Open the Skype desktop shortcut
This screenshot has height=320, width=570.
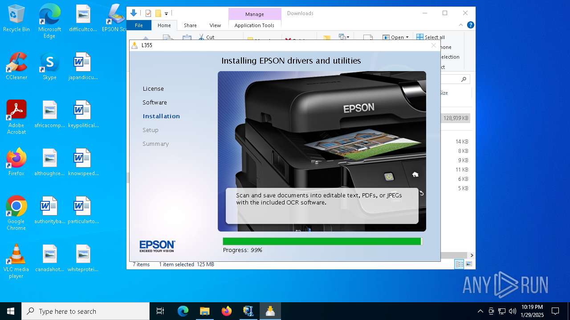click(x=49, y=66)
